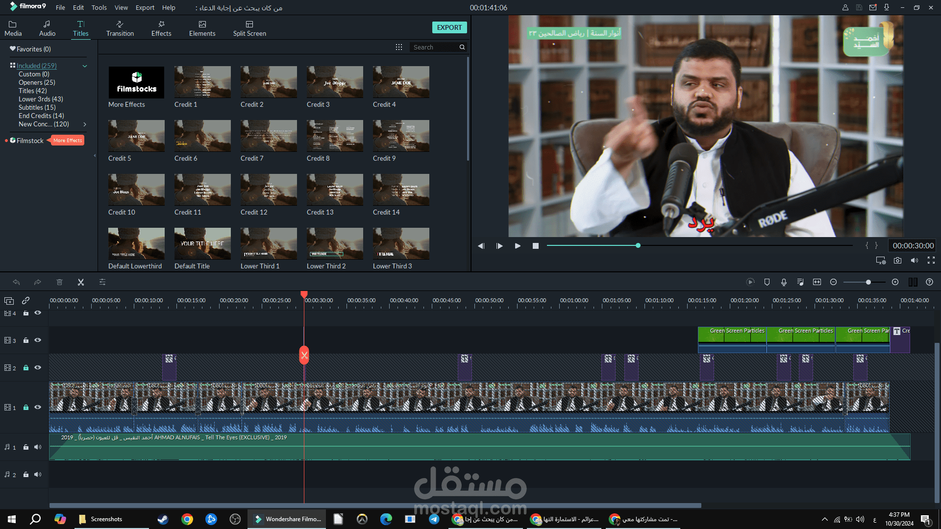Add a marker with the shield icon
The image size is (941, 529).
[767, 282]
